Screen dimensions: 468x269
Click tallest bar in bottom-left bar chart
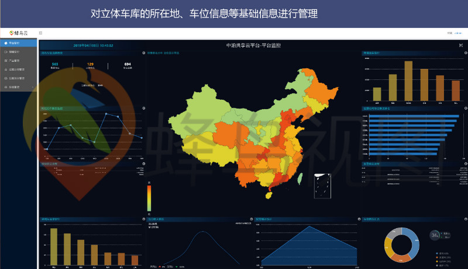pos(54,246)
